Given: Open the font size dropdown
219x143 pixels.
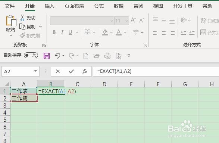Looking at the screenshot, I should click(127, 21).
